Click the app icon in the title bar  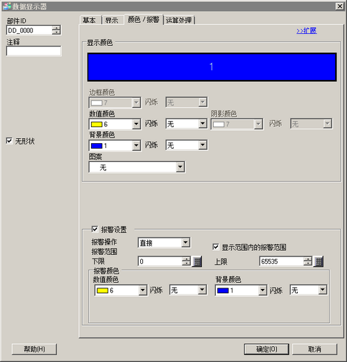pyautogui.click(x=6, y=6)
